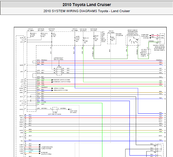Select the 'HOT IN ON OR ACC' heading

click(52, 30)
